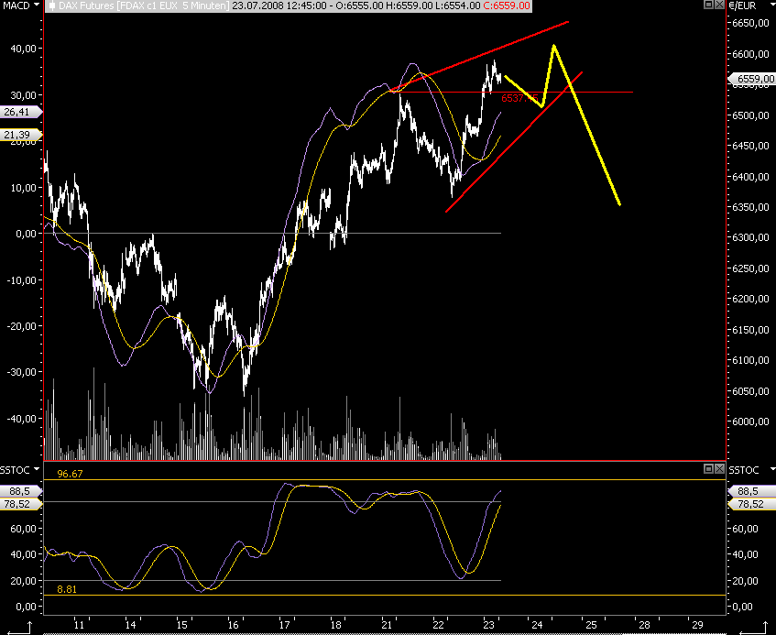Screen dimensions: 776x635
Task: Maximize the main DAX chart pane
Action: [709, 5]
